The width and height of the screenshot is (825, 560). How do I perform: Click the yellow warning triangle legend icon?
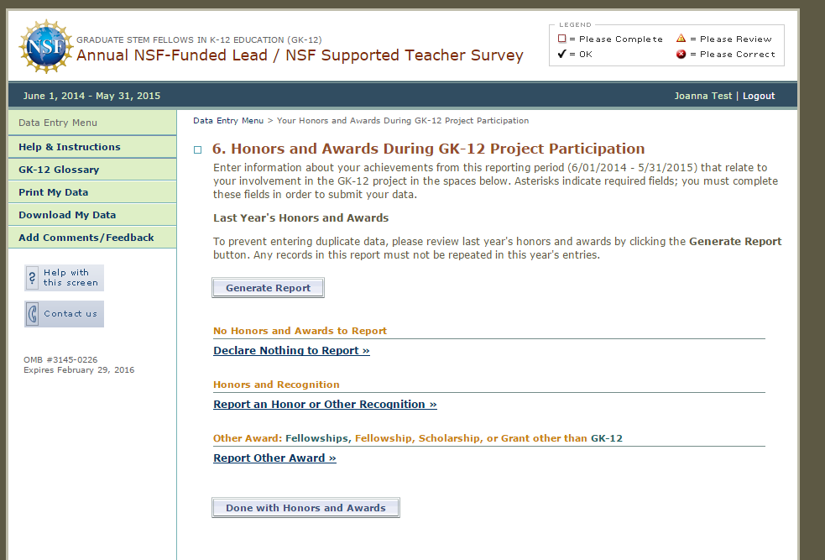click(x=681, y=39)
